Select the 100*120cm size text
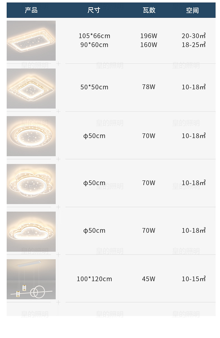The height and width of the screenshot is (338, 220). point(94,279)
